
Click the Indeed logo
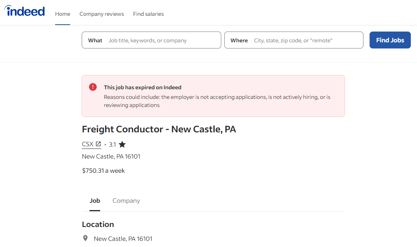pyautogui.click(x=25, y=11)
